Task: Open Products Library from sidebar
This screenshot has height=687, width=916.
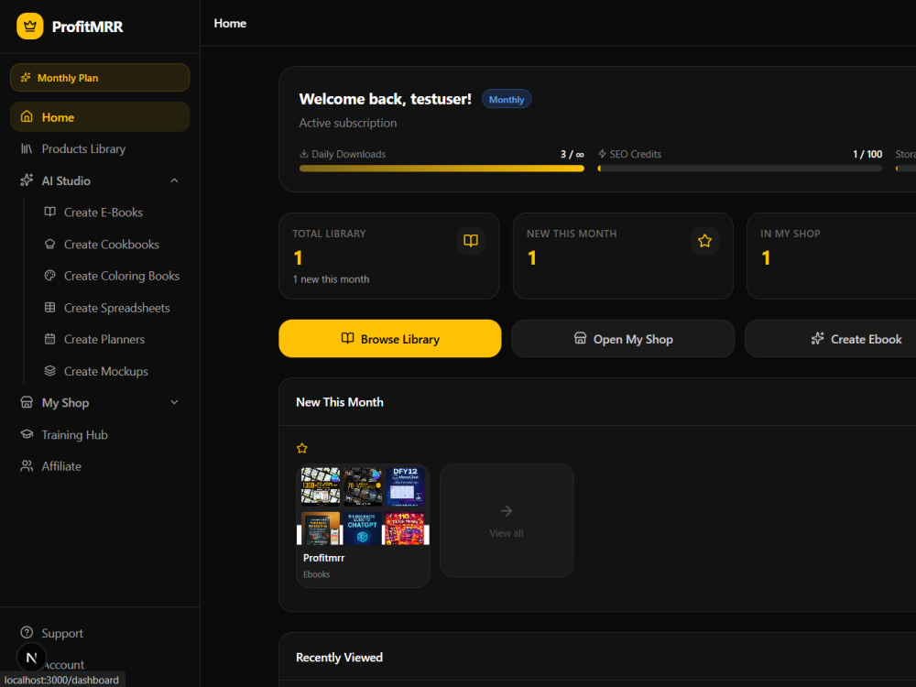Action: coord(100,149)
